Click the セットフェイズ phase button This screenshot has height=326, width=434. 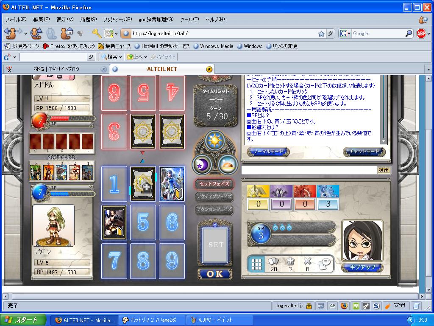[x=214, y=183]
